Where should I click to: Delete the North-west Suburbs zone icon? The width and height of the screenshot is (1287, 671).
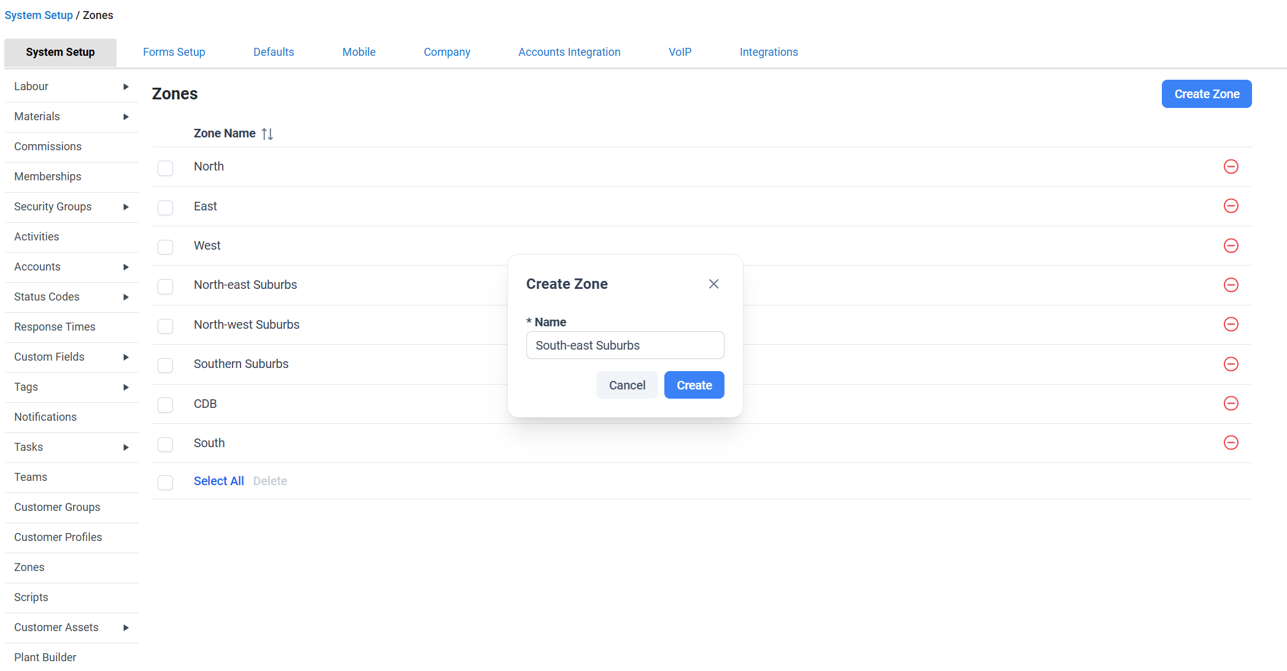(x=1231, y=324)
